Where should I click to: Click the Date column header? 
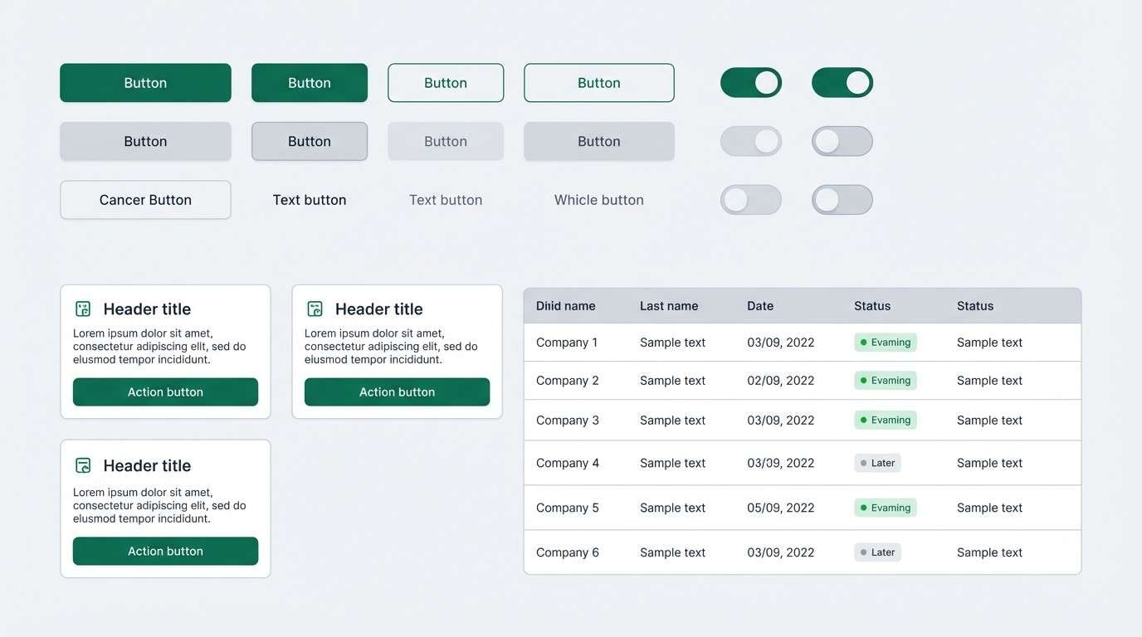point(759,305)
